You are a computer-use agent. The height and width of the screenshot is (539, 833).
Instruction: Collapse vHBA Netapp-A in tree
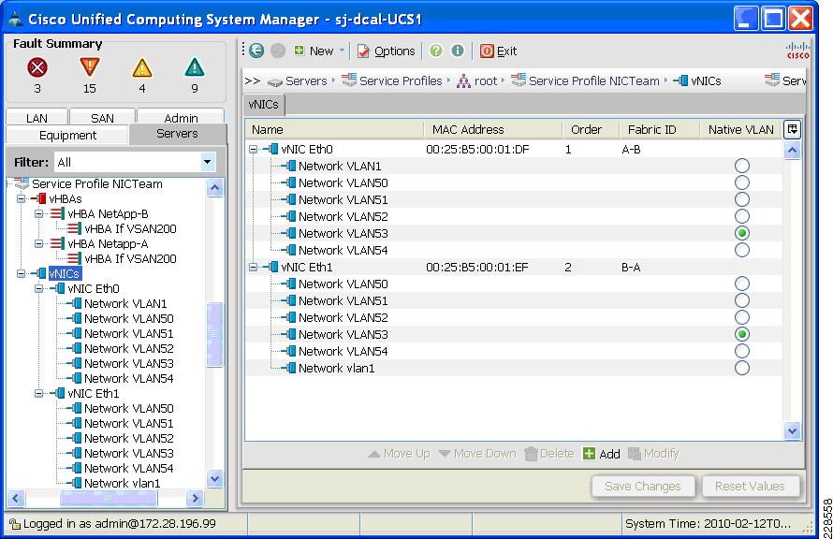point(38,243)
